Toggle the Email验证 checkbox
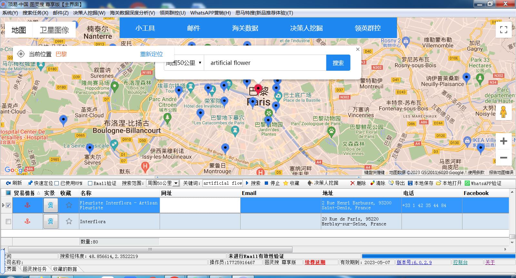516x278 pixels. tap(90, 183)
